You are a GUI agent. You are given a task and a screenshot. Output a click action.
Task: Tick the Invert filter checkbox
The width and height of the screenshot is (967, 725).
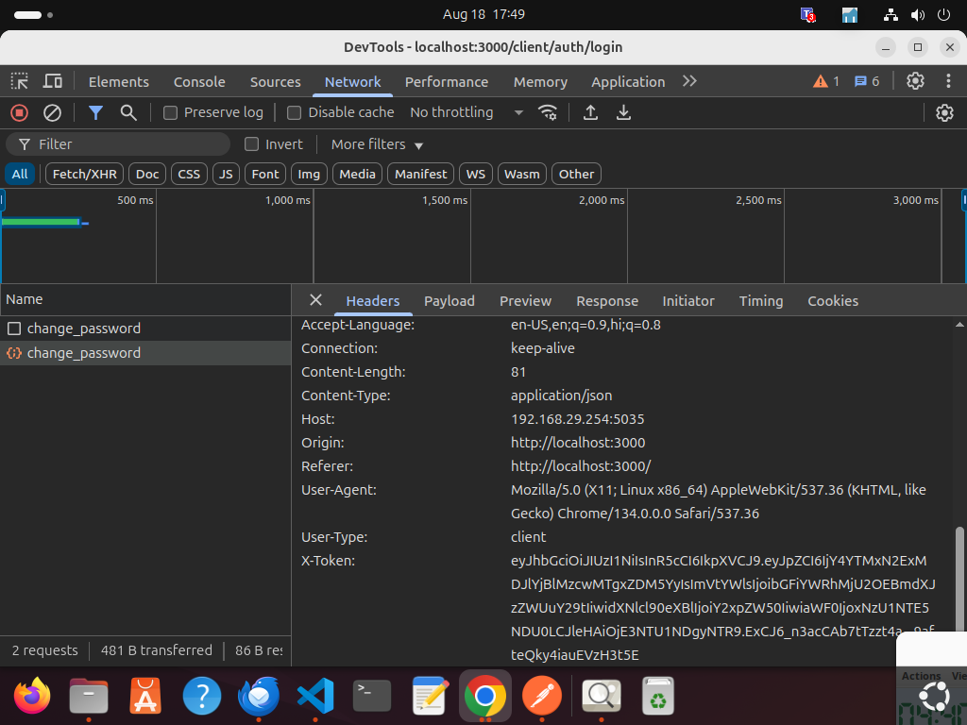pos(252,144)
